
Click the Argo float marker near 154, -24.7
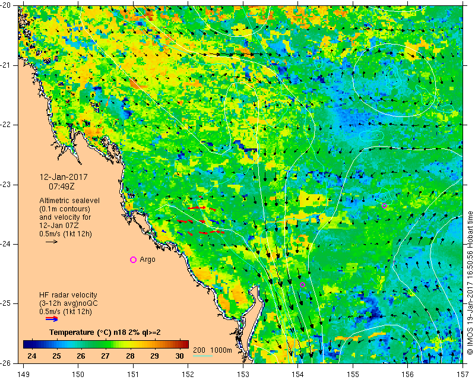(x=302, y=284)
